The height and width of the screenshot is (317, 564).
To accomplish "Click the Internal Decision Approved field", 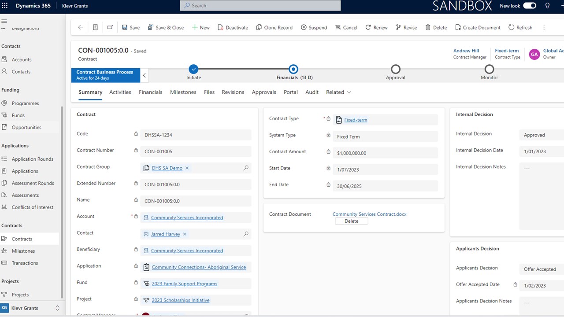I will [x=542, y=135].
